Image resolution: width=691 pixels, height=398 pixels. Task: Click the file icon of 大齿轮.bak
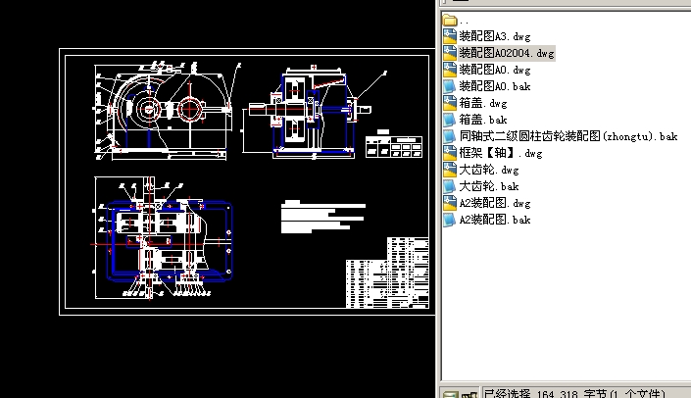[x=450, y=186]
